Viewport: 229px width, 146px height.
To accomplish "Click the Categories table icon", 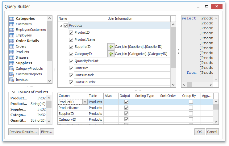I will 12,19.
